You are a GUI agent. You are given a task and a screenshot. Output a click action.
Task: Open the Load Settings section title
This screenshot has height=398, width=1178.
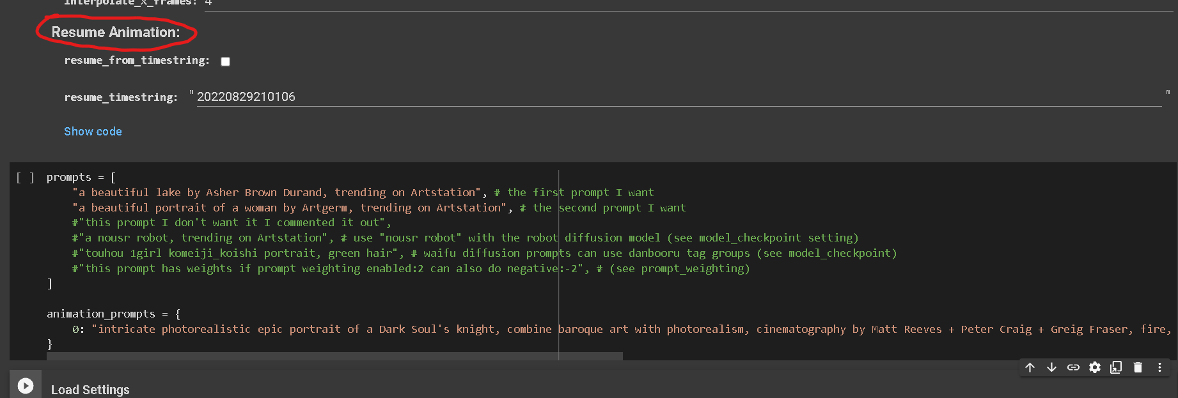tap(90, 390)
